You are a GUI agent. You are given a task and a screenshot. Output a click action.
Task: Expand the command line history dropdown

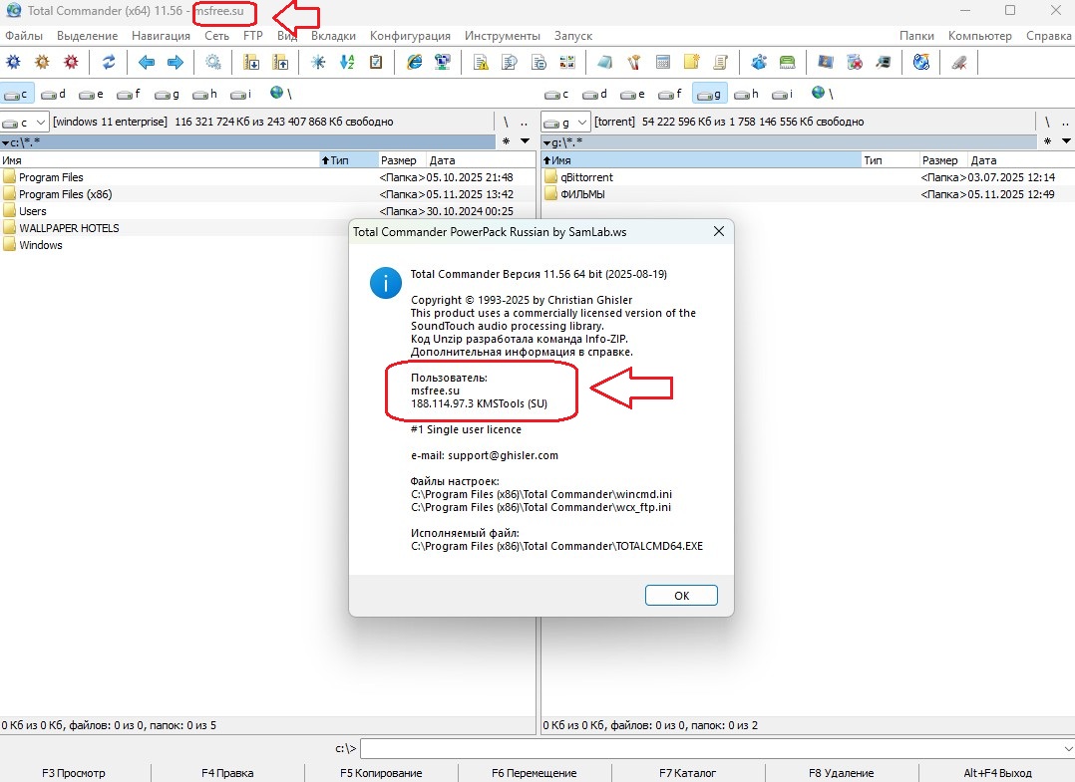pyautogui.click(x=1065, y=748)
